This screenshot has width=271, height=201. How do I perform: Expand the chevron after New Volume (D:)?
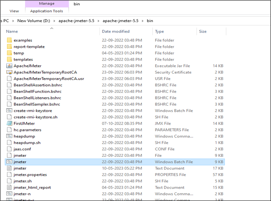tap(54, 21)
